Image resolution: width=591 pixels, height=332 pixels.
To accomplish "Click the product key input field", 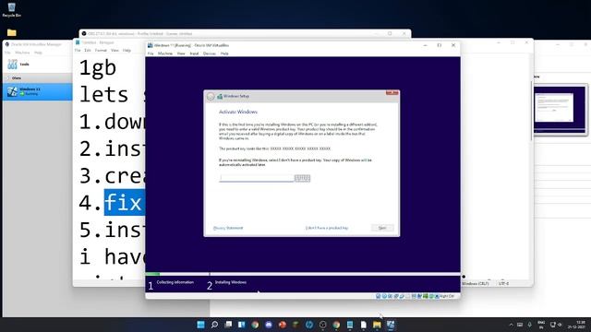I will 257,178.
